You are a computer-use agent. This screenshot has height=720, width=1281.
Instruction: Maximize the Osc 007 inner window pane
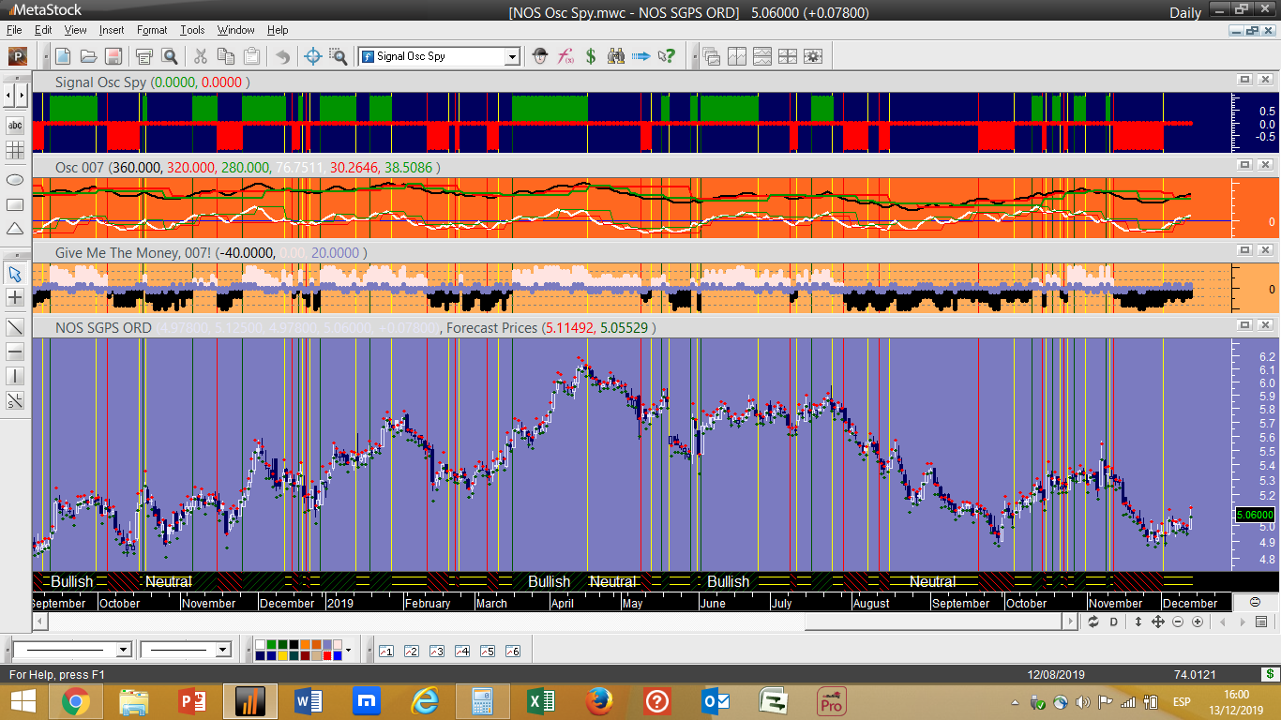point(1244,164)
